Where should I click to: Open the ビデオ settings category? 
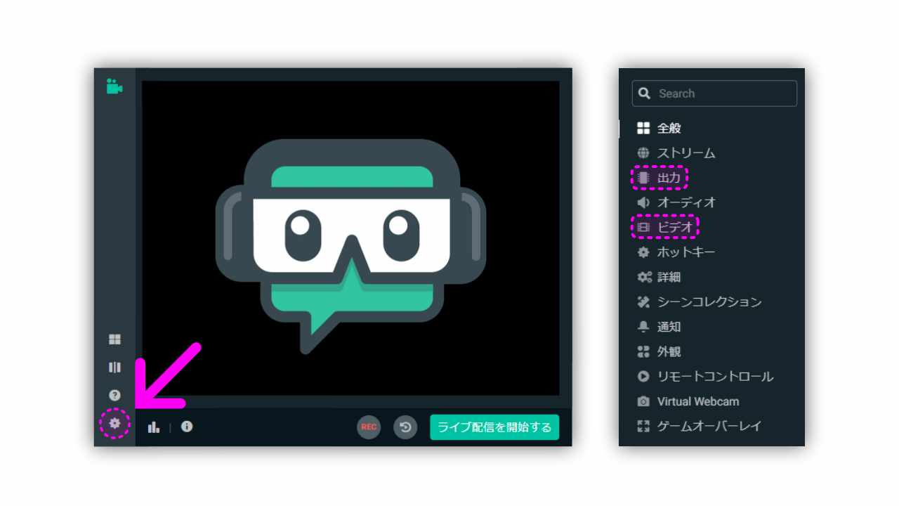(674, 227)
